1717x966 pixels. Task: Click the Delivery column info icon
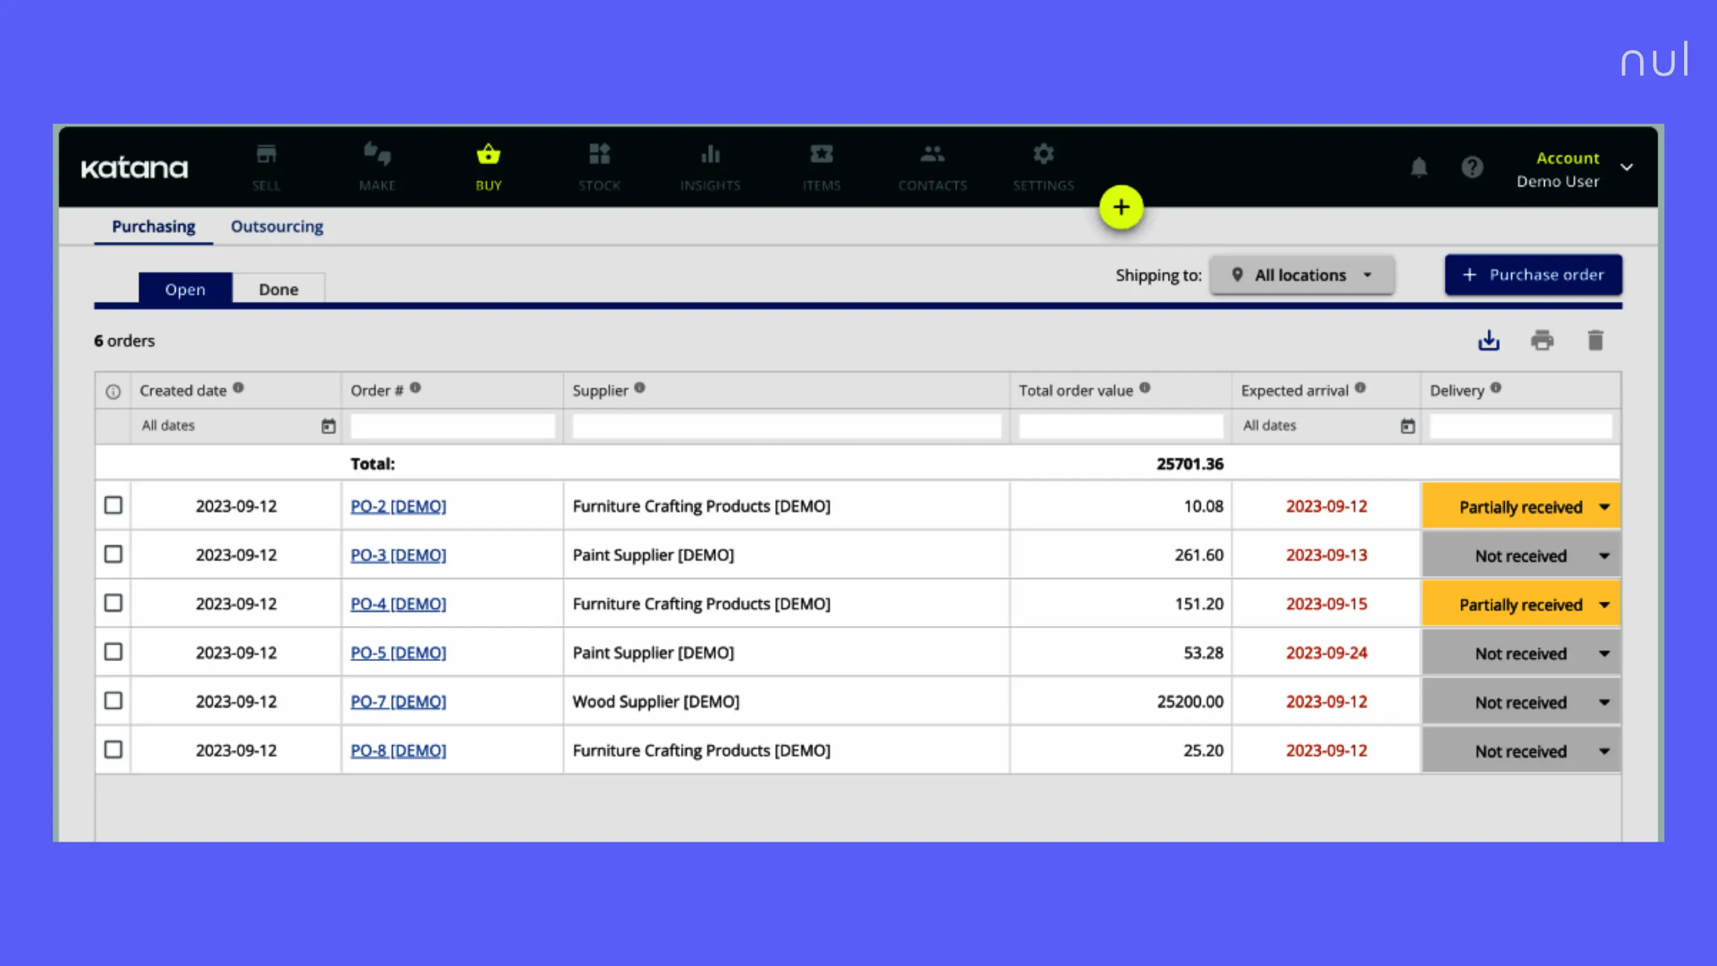click(1496, 388)
